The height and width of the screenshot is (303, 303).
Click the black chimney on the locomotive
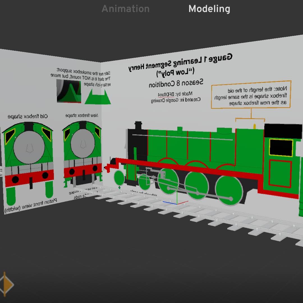pyautogui.click(x=138, y=125)
